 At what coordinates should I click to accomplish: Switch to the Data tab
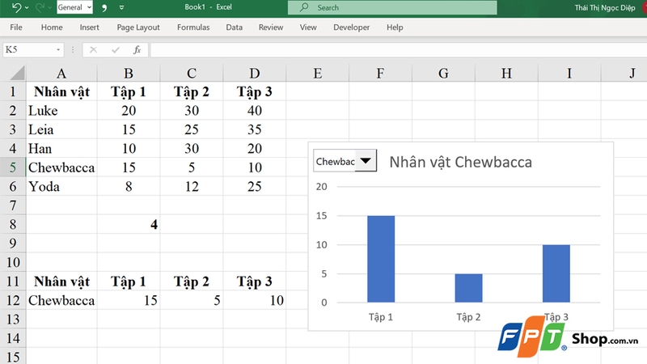[234, 28]
